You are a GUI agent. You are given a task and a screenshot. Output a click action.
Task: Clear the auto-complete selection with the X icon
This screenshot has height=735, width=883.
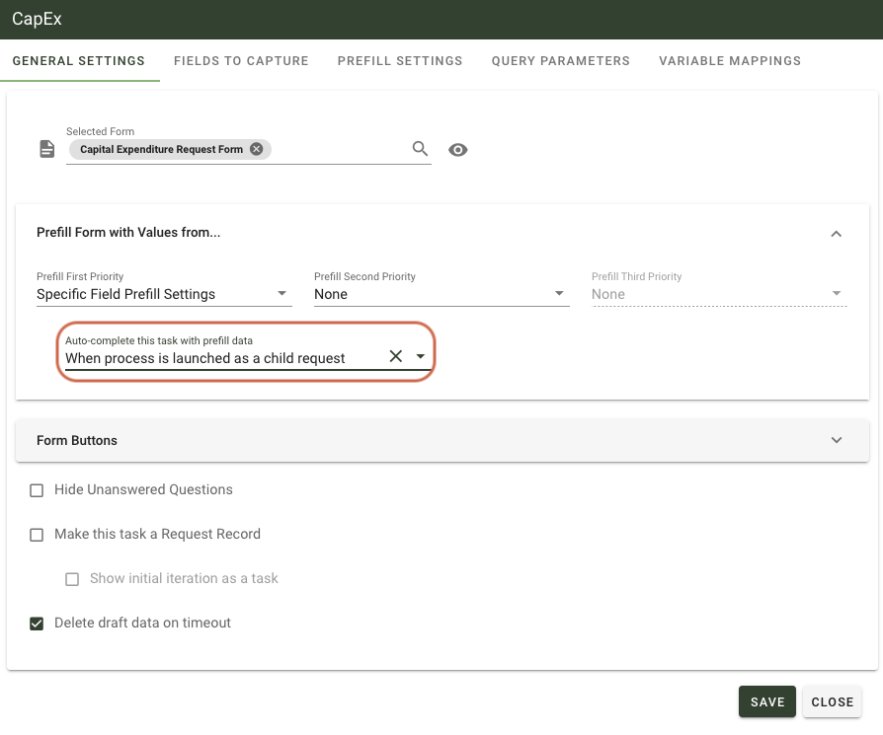point(394,356)
